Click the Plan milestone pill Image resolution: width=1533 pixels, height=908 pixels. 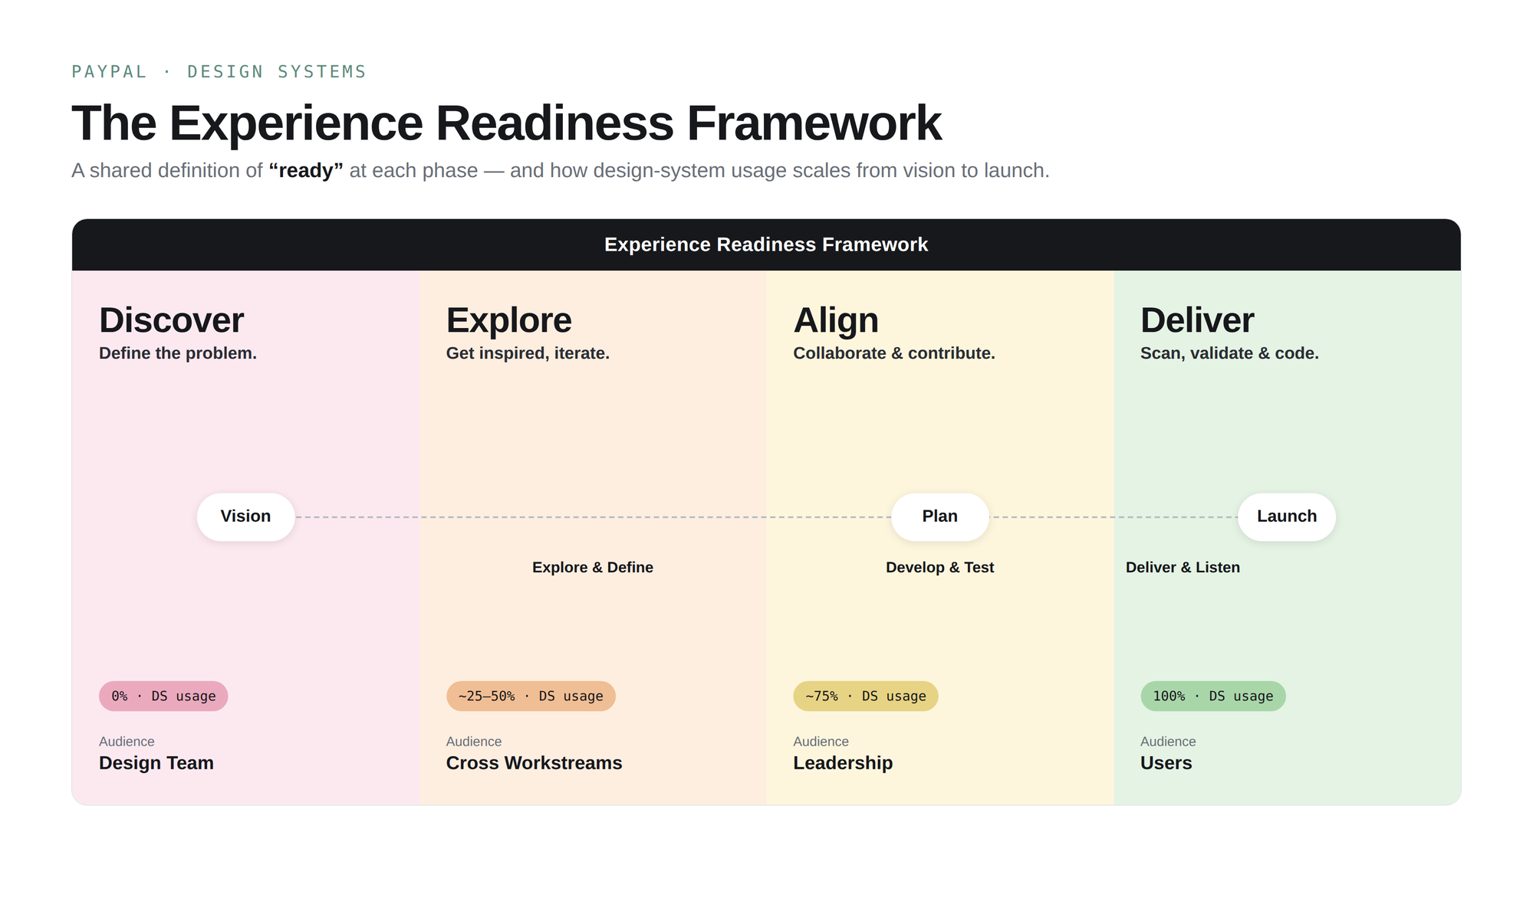pyautogui.click(x=939, y=516)
